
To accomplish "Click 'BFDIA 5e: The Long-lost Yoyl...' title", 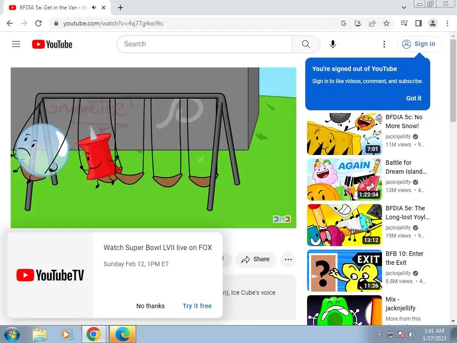I will click(407, 213).
